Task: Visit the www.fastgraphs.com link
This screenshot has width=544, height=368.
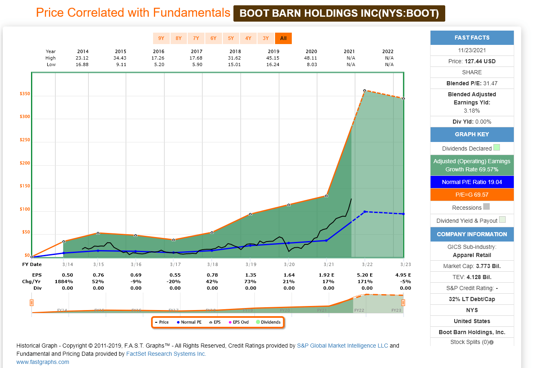Action: 43,362
